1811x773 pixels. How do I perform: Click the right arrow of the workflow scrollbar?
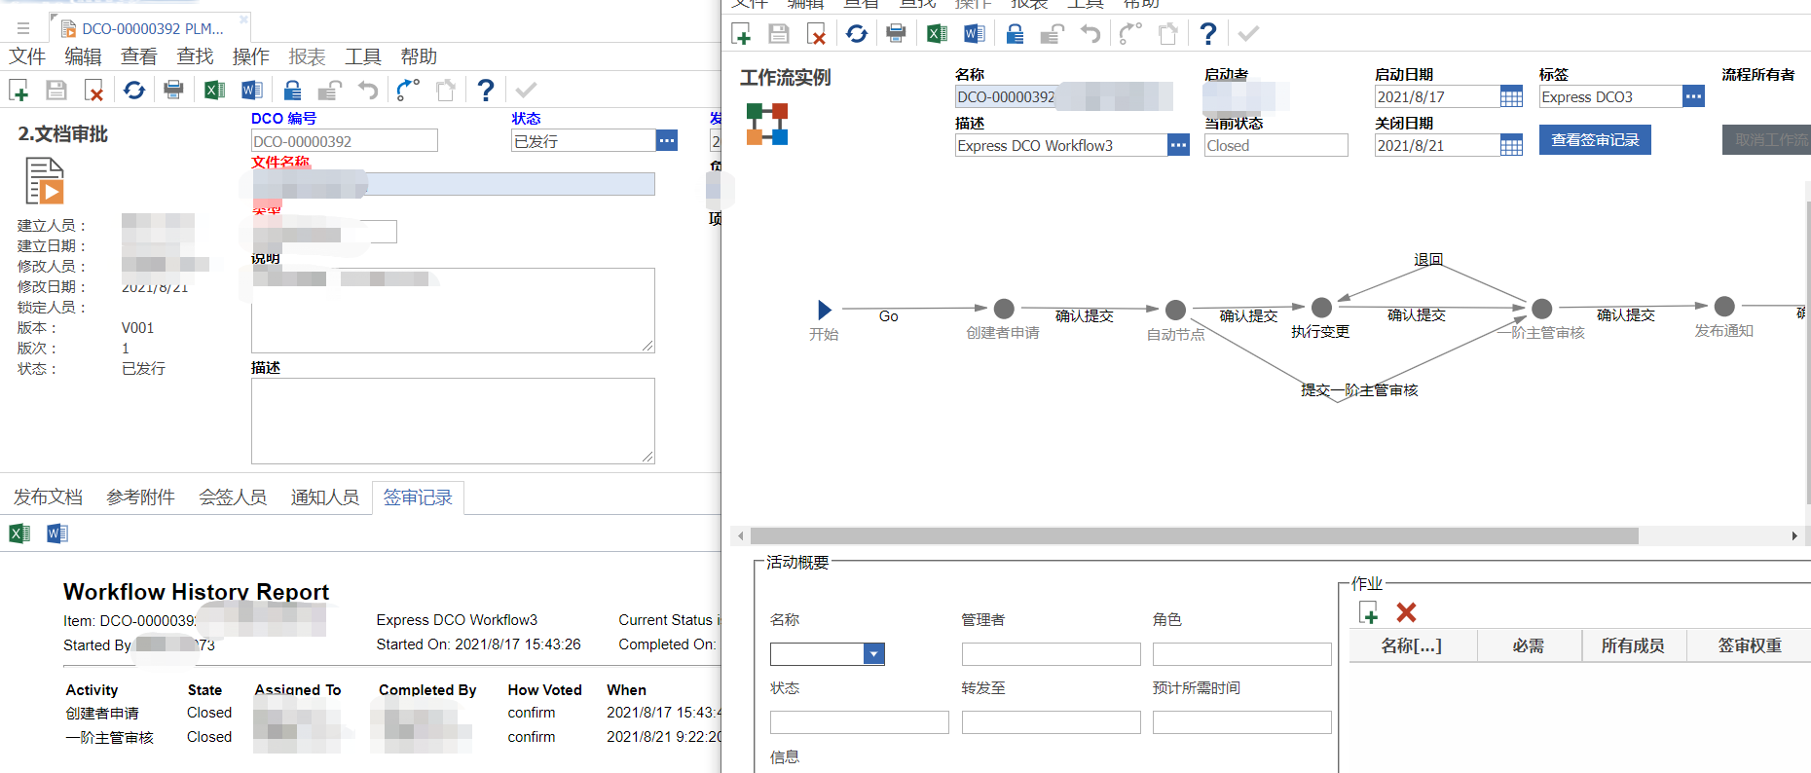(x=1794, y=536)
